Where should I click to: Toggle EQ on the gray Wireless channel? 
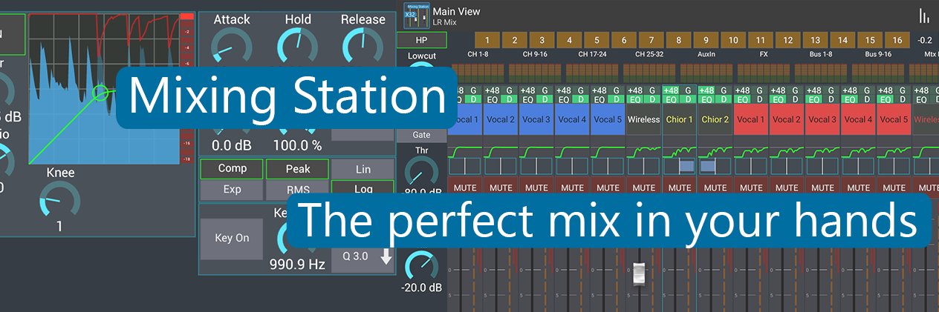point(635,99)
